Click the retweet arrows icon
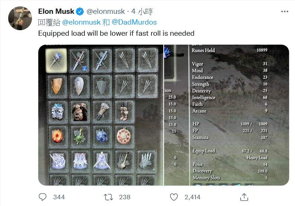295x206 pixels. 108,197
